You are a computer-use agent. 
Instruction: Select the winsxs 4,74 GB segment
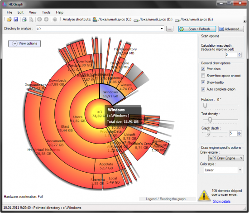126,87
